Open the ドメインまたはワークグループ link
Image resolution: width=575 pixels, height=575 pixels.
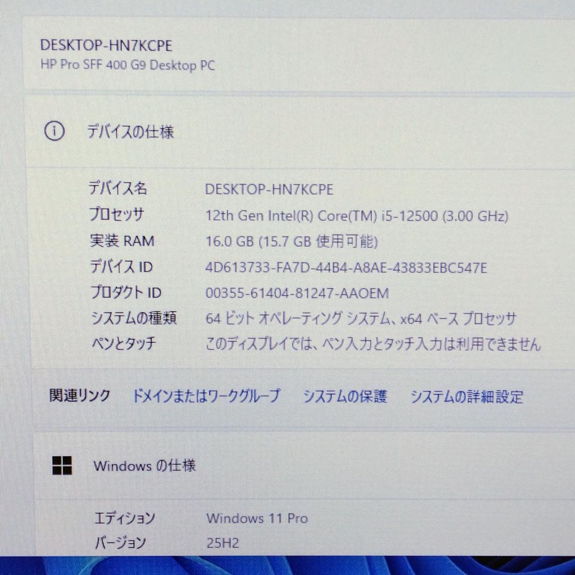pyautogui.click(x=206, y=396)
